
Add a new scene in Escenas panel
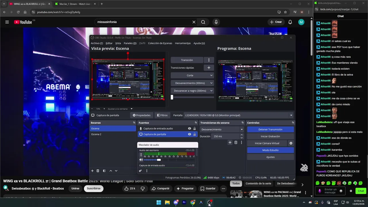pos(92,171)
